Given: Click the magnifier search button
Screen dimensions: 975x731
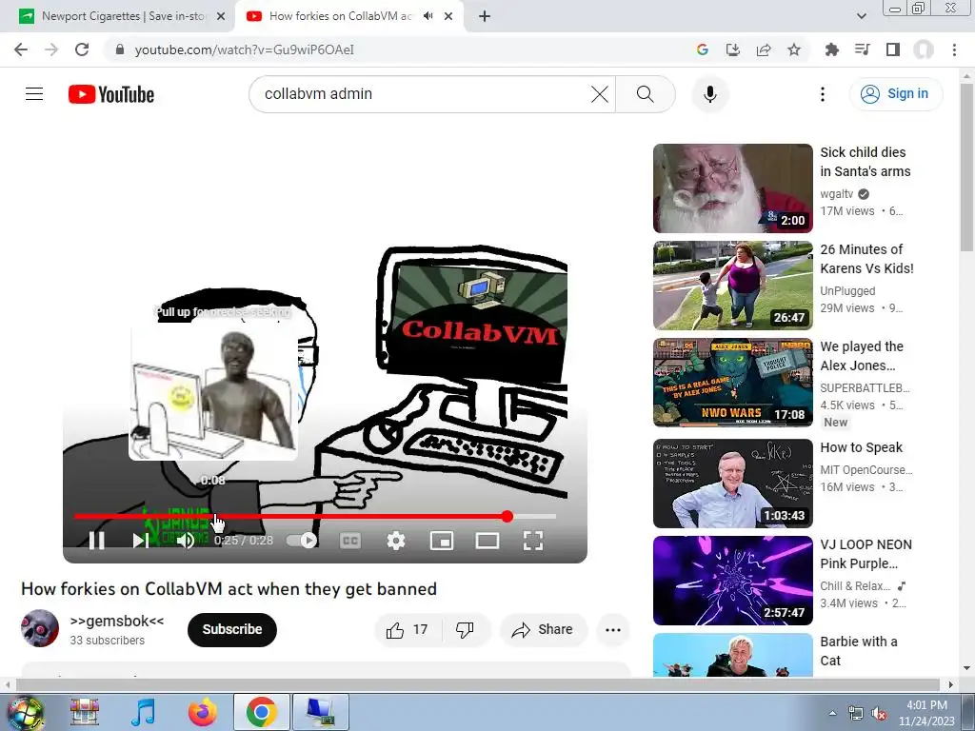Looking at the screenshot, I should [646, 94].
